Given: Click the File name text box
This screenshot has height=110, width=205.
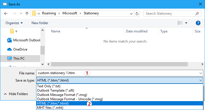Looking at the screenshot, I should coord(120,73).
